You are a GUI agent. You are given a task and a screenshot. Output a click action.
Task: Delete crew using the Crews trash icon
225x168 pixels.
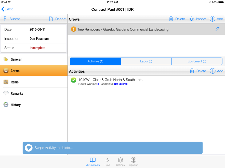[x=171, y=19]
